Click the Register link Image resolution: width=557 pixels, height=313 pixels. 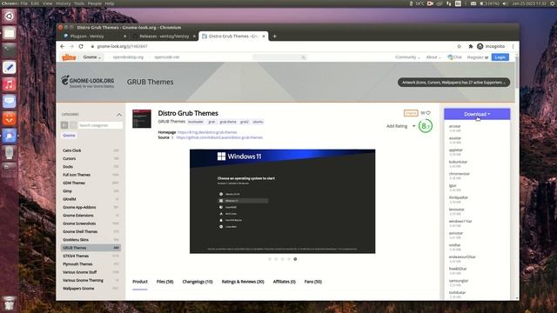click(x=475, y=57)
